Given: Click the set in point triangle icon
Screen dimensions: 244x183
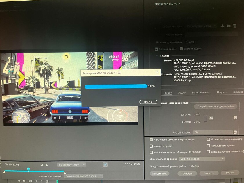Looking at the screenshot, I should pyautogui.click(x=42, y=165).
